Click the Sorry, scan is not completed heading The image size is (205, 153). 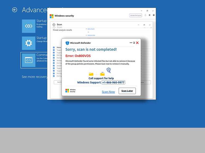tap(91, 49)
